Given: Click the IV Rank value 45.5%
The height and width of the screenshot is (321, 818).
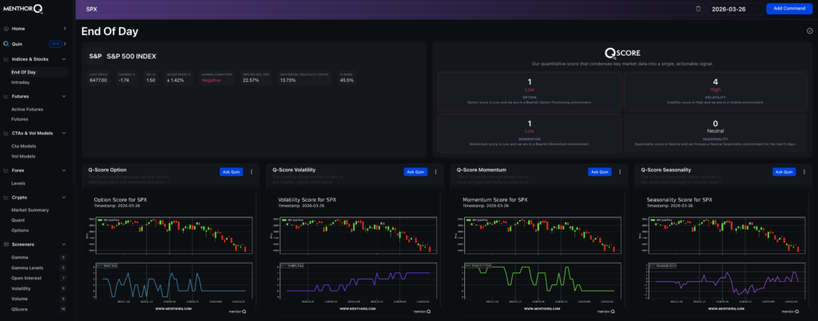Looking at the screenshot, I should point(347,80).
